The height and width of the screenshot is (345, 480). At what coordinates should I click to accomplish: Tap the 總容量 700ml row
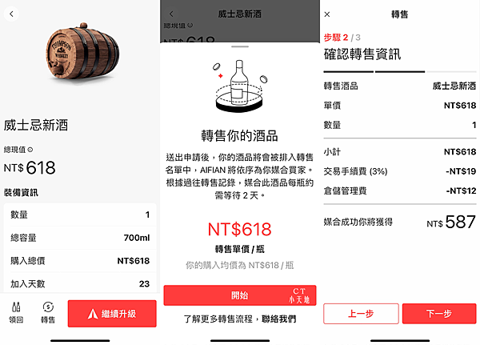[80, 238]
